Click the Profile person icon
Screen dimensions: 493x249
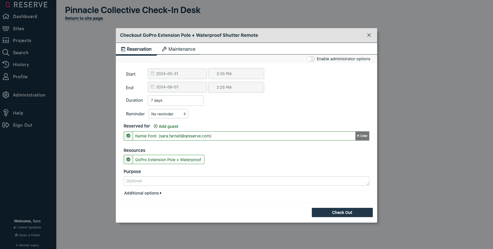(x=6, y=77)
